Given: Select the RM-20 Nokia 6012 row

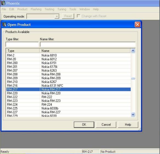Looking at the screenshot, I should pyautogui.click(x=68, y=59).
